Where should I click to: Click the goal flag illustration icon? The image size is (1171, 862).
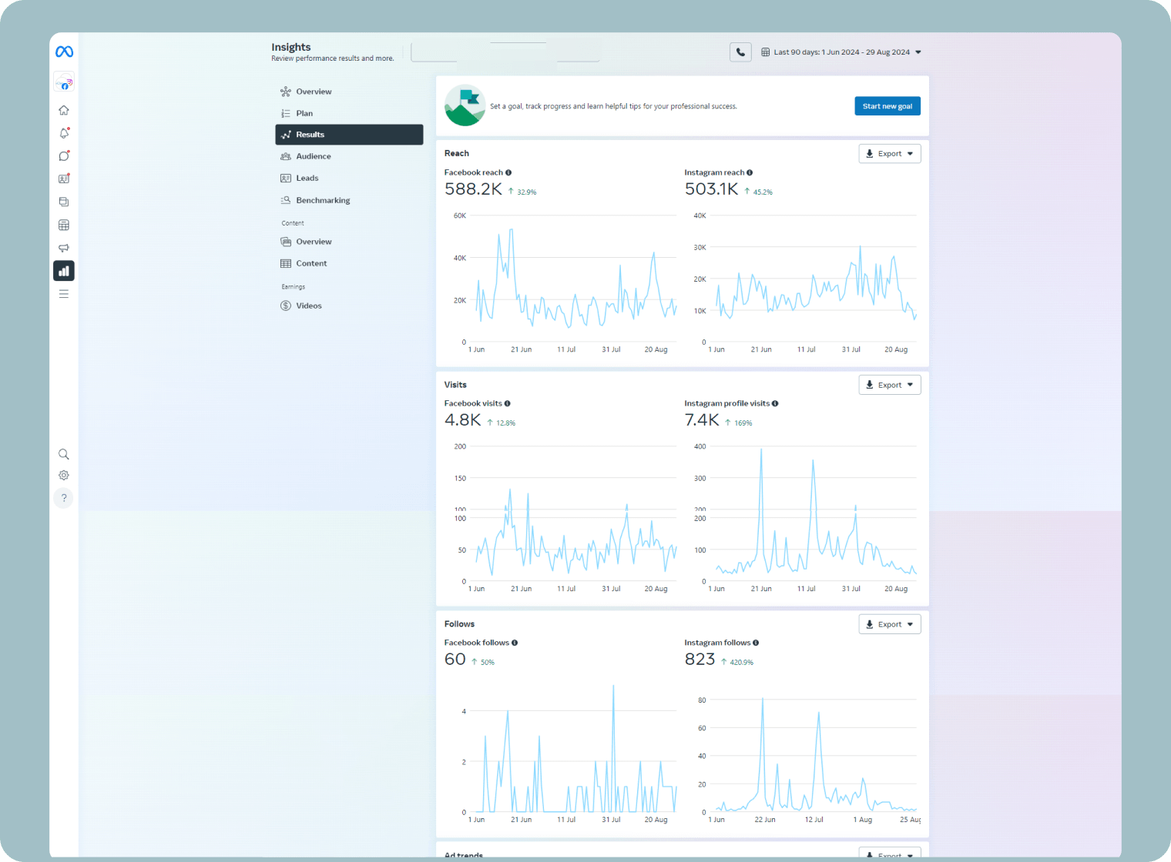click(465, 105)
